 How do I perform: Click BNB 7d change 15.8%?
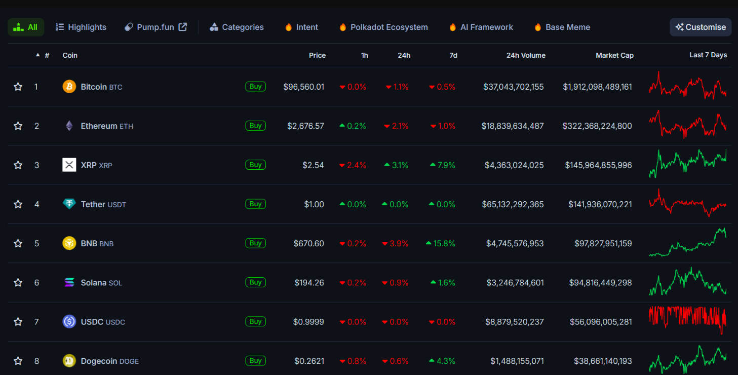pyautogui.click(x=441, y=243)
